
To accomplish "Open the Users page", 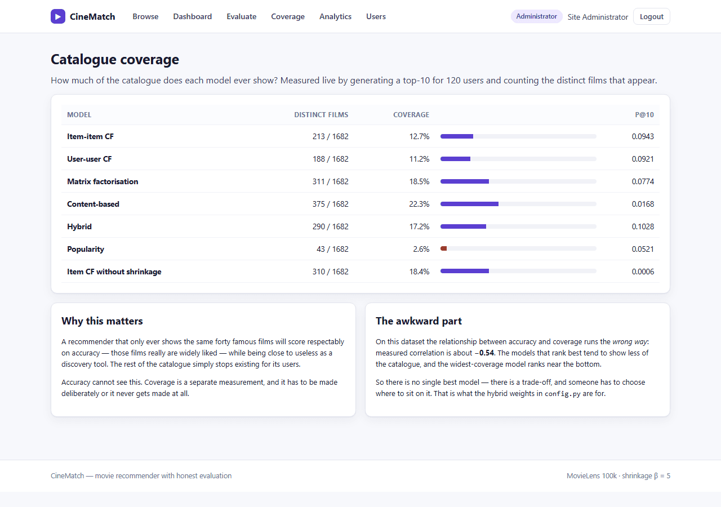I will (x=376, y=16).
